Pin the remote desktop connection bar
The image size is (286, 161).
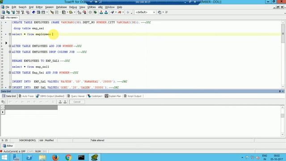point(96,2)
